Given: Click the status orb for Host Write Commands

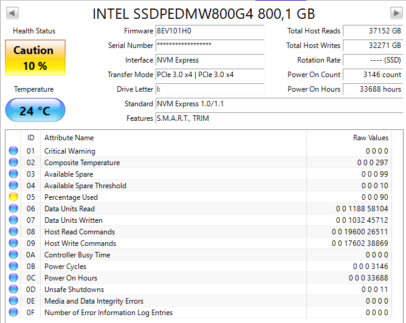Looking at the screenshot, I should pyautogui.click(x=13, y=243).
